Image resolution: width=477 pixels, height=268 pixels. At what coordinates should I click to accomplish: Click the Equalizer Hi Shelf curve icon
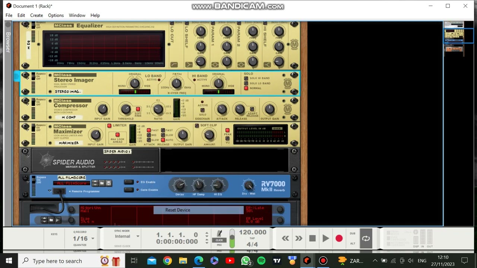tap(267, 65)
